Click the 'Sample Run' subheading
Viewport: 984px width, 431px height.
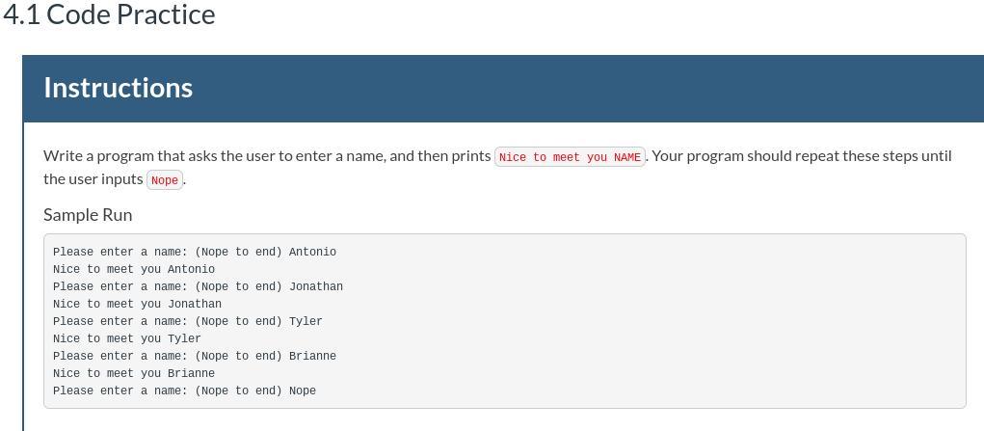[x=88, y=215]
